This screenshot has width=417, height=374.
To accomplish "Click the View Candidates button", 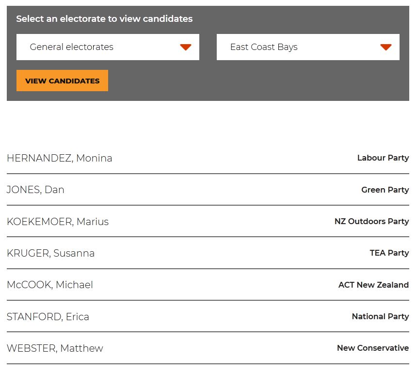I will 62,81.
